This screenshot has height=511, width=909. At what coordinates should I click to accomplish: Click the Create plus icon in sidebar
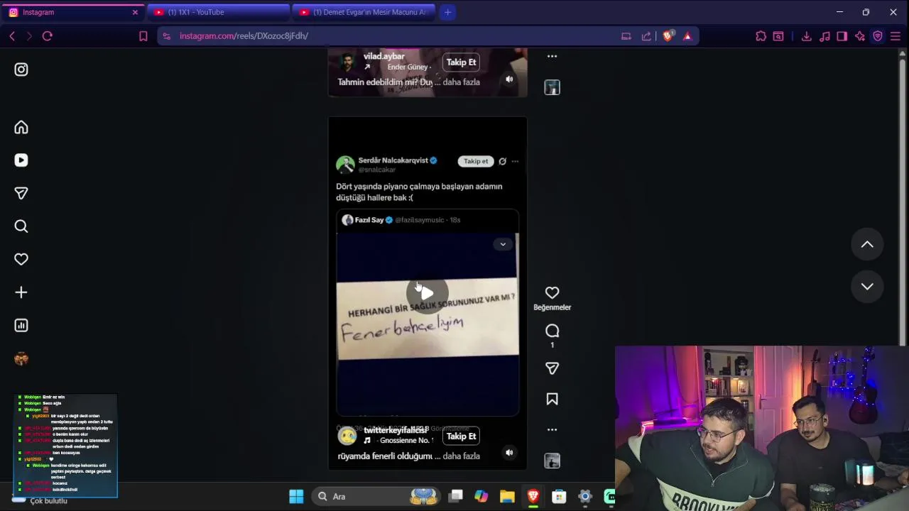click(21, 292)
